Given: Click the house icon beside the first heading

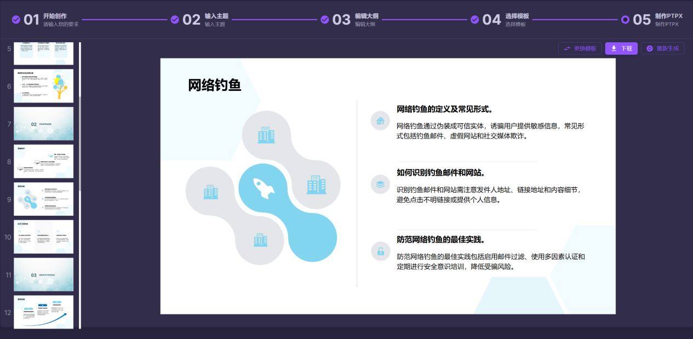Looking at the screenshot, I should (x=380, y=120).
